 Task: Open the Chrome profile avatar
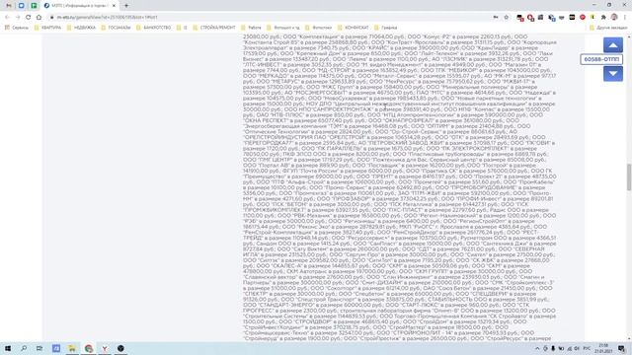[614, 18]
